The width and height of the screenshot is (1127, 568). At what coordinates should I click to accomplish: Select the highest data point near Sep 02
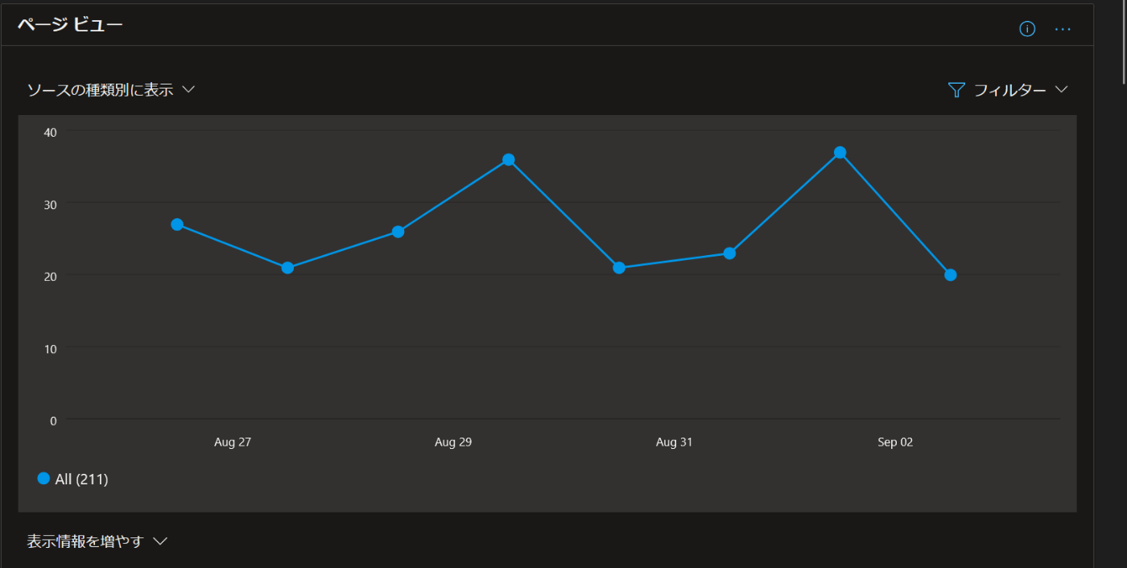(840, 153)
